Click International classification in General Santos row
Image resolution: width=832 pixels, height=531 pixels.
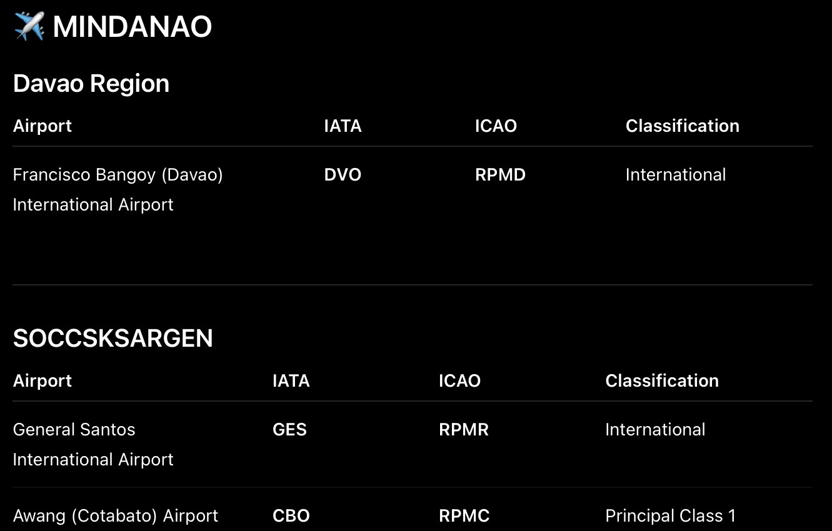pyautogui.click(x=655, y=430)
